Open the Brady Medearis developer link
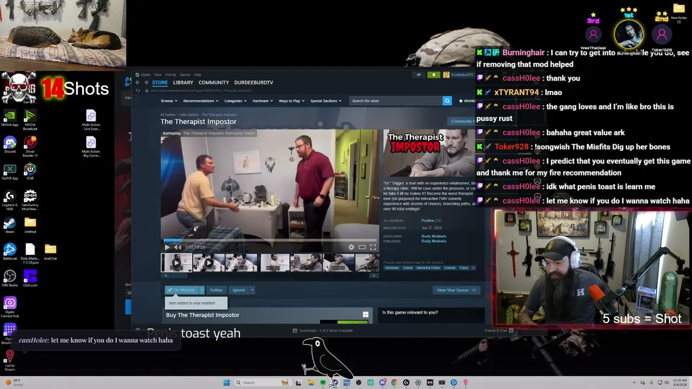The image size is (692, 389). tap(434, 236)
